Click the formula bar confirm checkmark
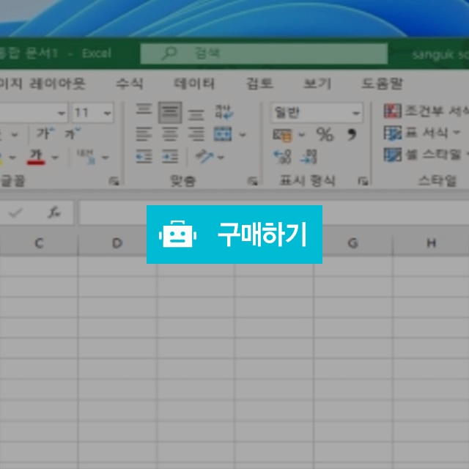 pos(15,213)
